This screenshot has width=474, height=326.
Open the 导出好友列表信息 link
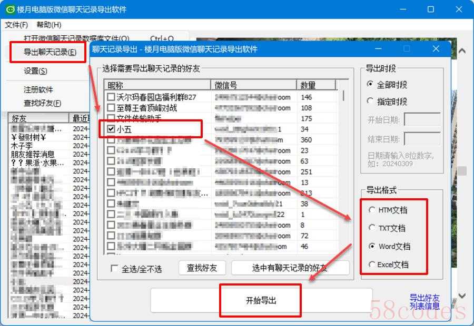point(424,302)
